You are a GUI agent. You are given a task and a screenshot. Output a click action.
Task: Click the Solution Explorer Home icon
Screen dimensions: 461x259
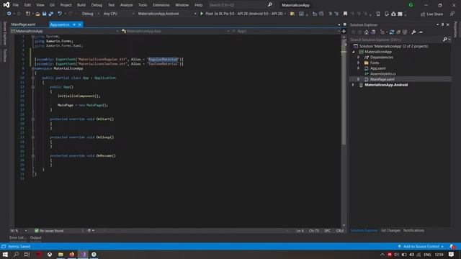click(367, 32)
